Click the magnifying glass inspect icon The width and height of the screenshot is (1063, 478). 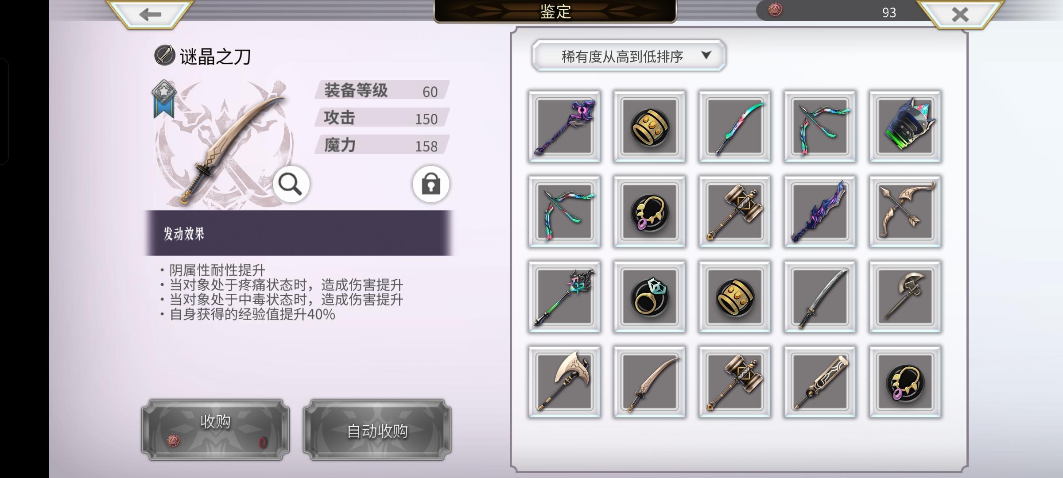pyautogui.click(x=291, y=184)
